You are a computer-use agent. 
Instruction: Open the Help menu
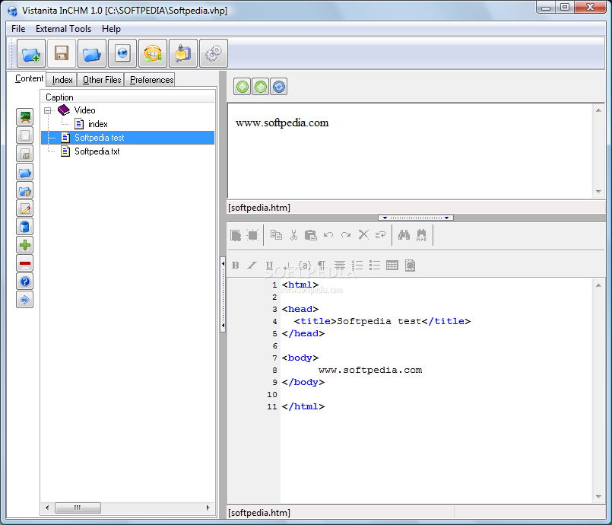pos(111,29)
